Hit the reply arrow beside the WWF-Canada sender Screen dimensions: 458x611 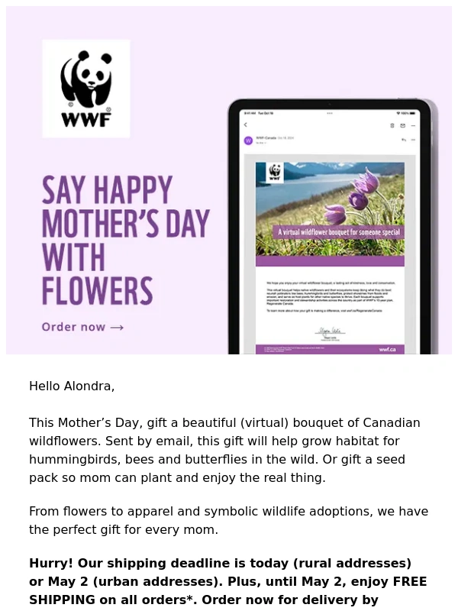tap(403, 140)
